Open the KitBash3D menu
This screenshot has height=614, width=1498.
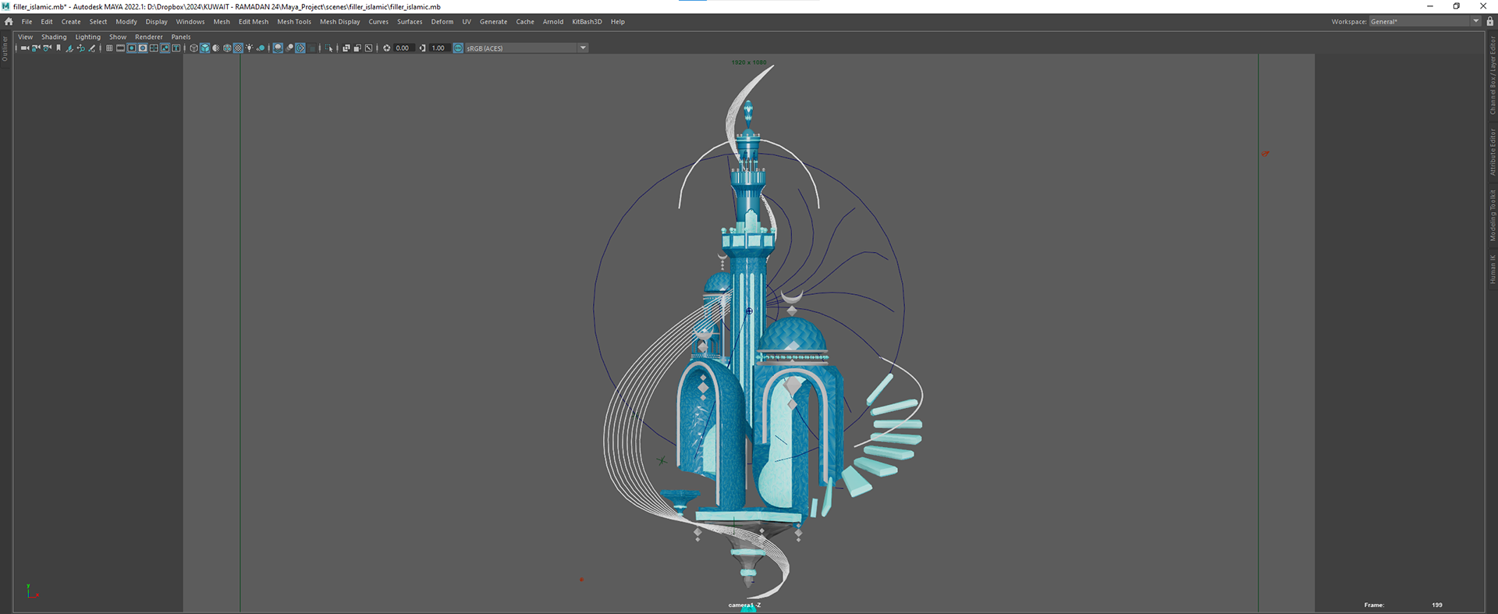click(587, 22)
